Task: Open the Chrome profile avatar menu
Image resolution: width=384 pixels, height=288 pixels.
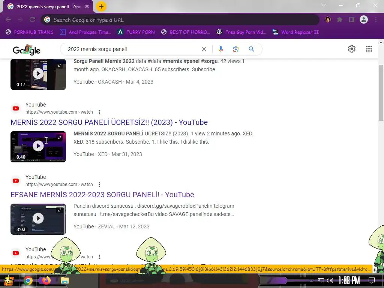Action: point(364,19)
